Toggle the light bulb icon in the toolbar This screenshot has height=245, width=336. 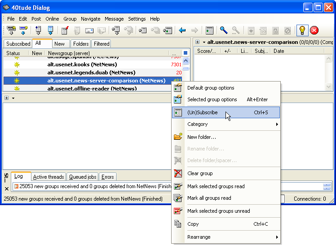[302, 30]
